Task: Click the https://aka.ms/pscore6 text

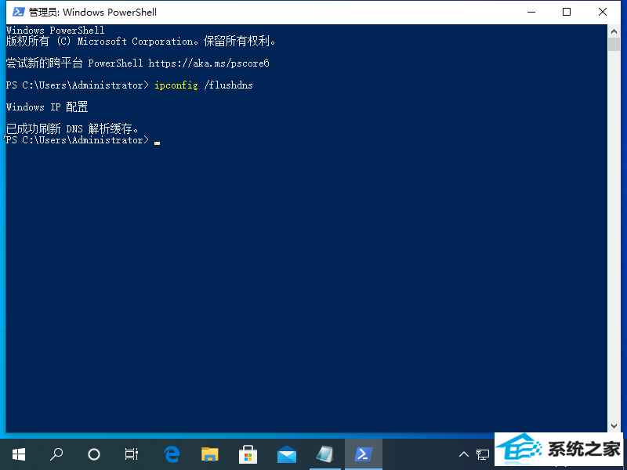Action: [208, 63]
